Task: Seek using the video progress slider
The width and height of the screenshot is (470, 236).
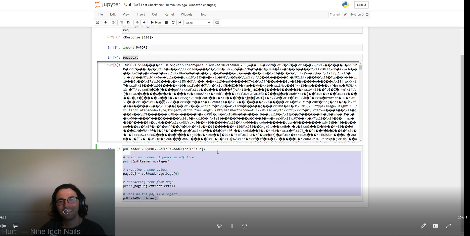Action: pyautogui.click(x=66, y=212)
